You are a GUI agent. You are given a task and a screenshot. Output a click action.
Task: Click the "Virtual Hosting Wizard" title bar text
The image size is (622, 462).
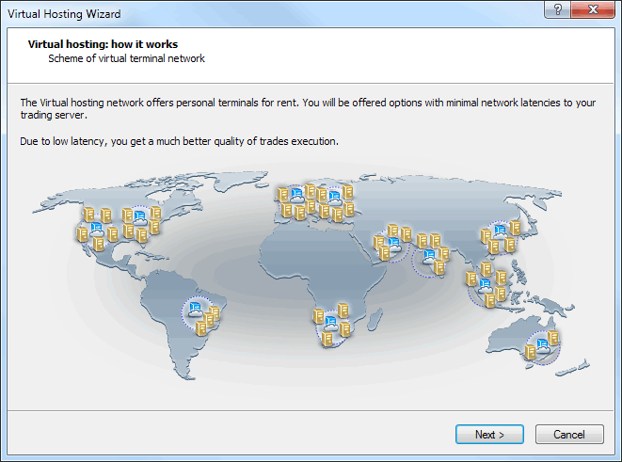pos(64,14)
